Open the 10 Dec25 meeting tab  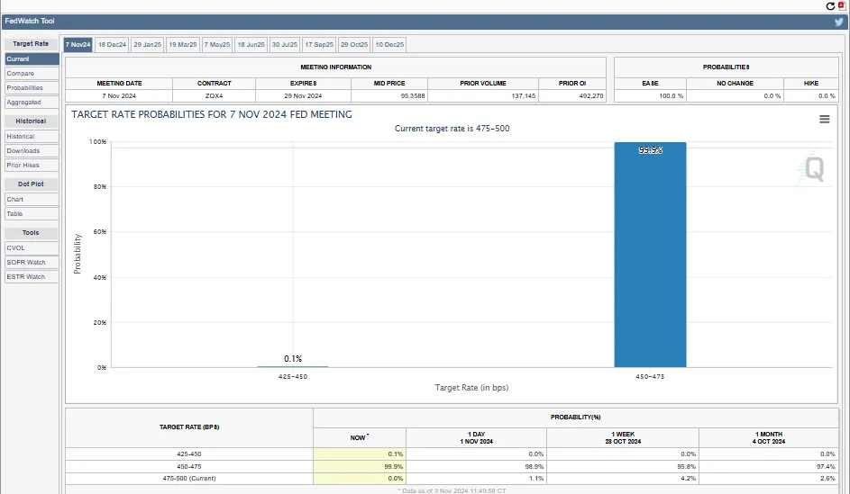(x=389, y=43)
